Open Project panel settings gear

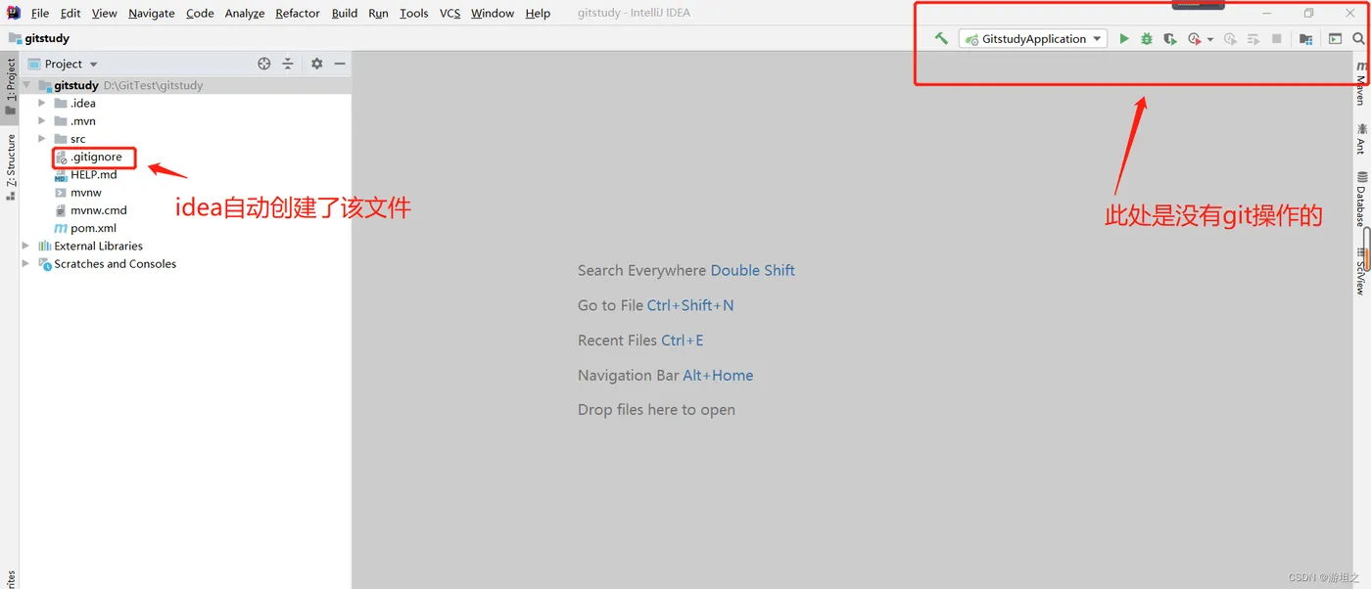point(317,64)
